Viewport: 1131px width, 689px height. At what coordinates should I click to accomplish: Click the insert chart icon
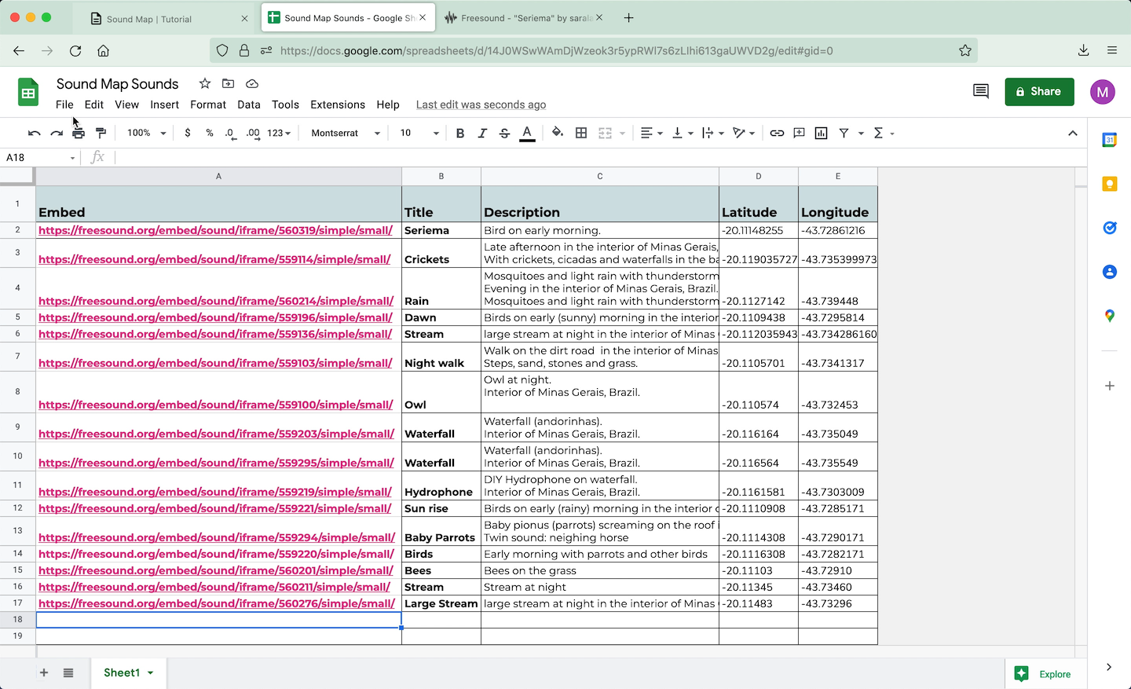pos(821,134)
